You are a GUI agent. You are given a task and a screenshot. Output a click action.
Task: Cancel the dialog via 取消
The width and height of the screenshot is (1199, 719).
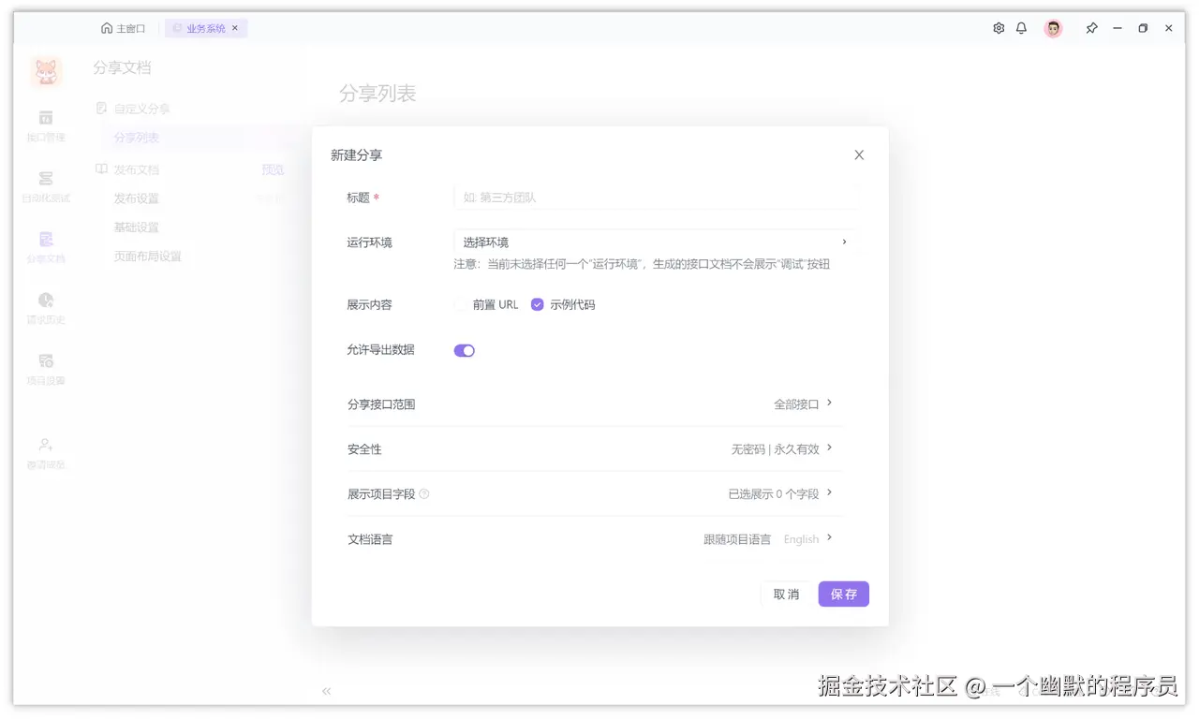[x=786, y=594]
